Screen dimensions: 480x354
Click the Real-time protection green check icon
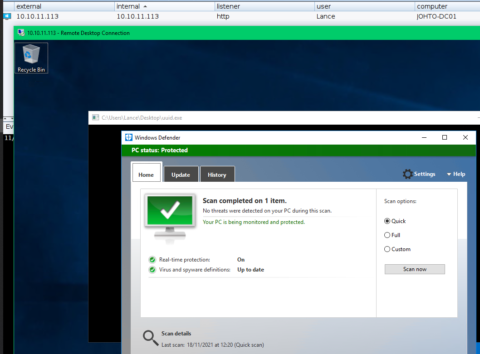(x=152, y=260)
